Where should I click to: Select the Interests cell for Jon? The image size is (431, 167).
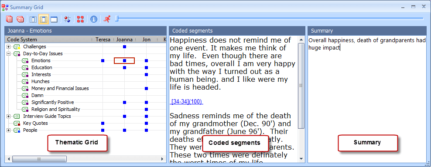146,75
